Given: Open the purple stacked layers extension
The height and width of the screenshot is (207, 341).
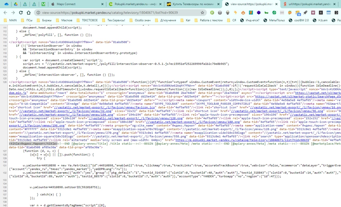Looking at the screenshot, I should 259,12.
